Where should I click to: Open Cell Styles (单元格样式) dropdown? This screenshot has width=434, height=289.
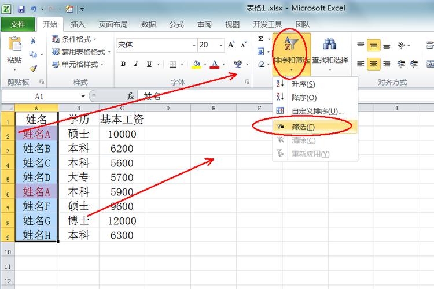pyautogui.click(x=77, y=64)
